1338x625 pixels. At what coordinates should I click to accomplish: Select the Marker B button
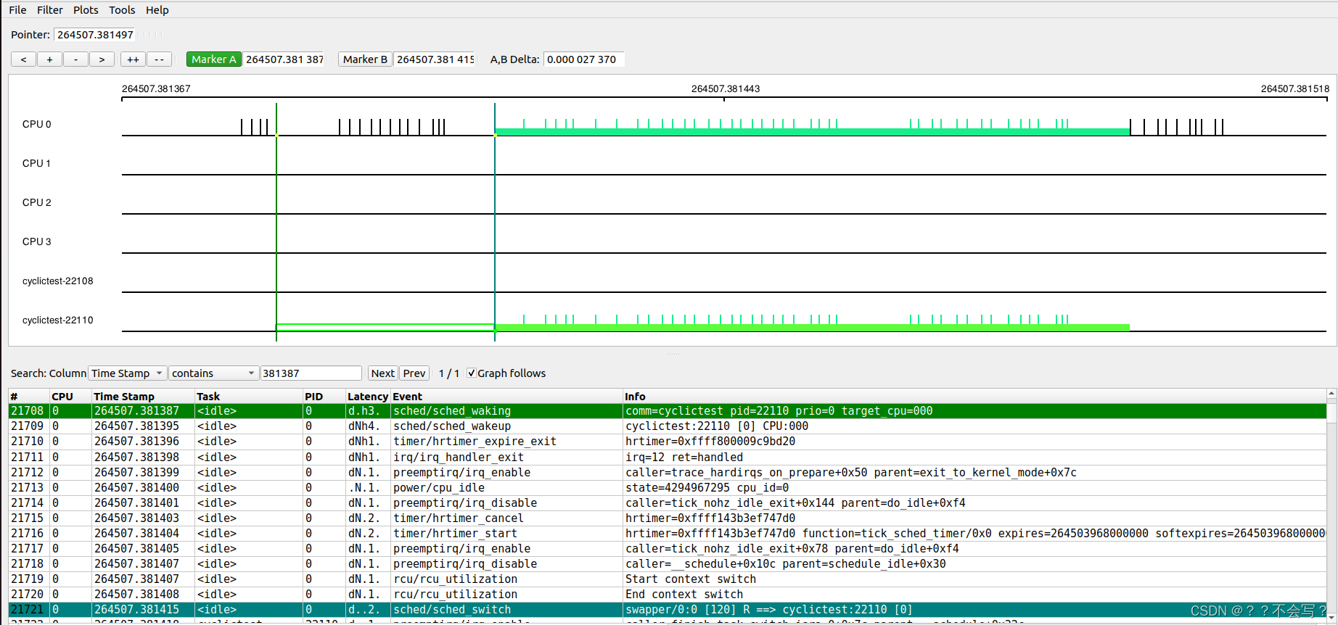pyautogui.click(x=365, y=59)
